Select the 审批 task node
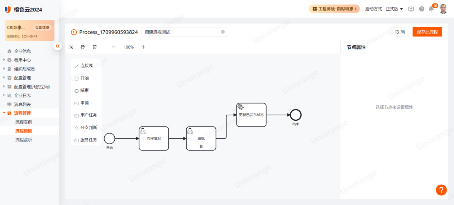454x205 pixels. pyautogui.click(x=201, y=138)
